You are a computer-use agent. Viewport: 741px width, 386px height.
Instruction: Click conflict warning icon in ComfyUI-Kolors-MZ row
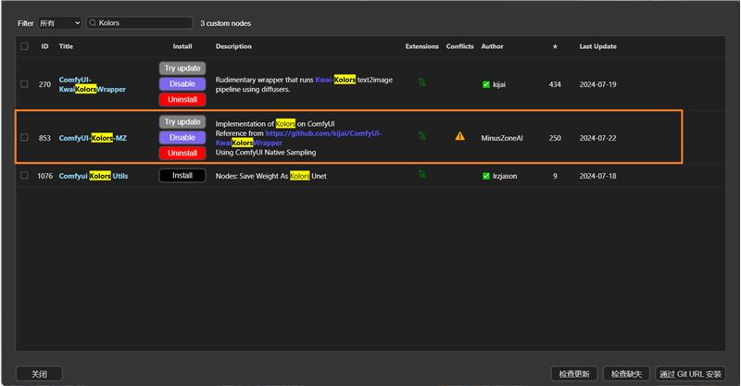tap(459, 136)
